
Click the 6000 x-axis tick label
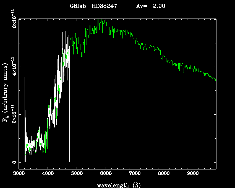pyautogui.click(x=106, y=174)
